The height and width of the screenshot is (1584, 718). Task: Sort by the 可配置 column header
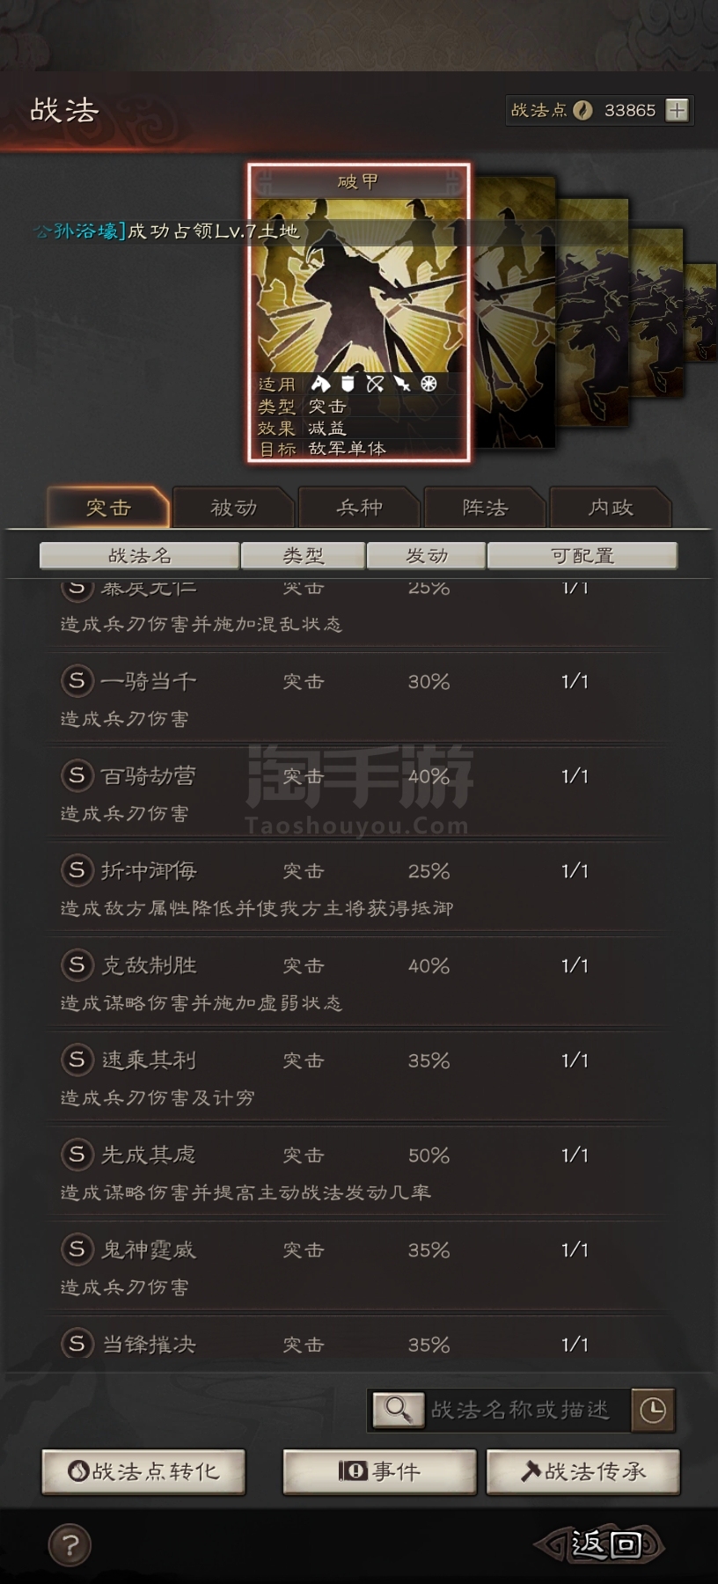click(582, 556)
